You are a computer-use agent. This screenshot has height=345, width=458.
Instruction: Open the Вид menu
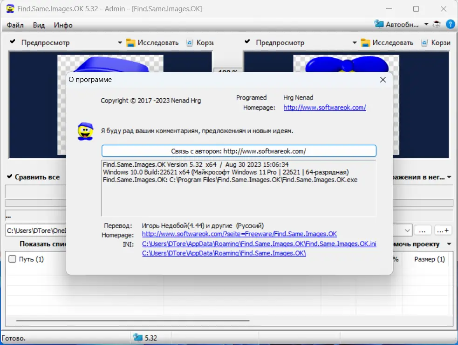(x=39, y=25)
